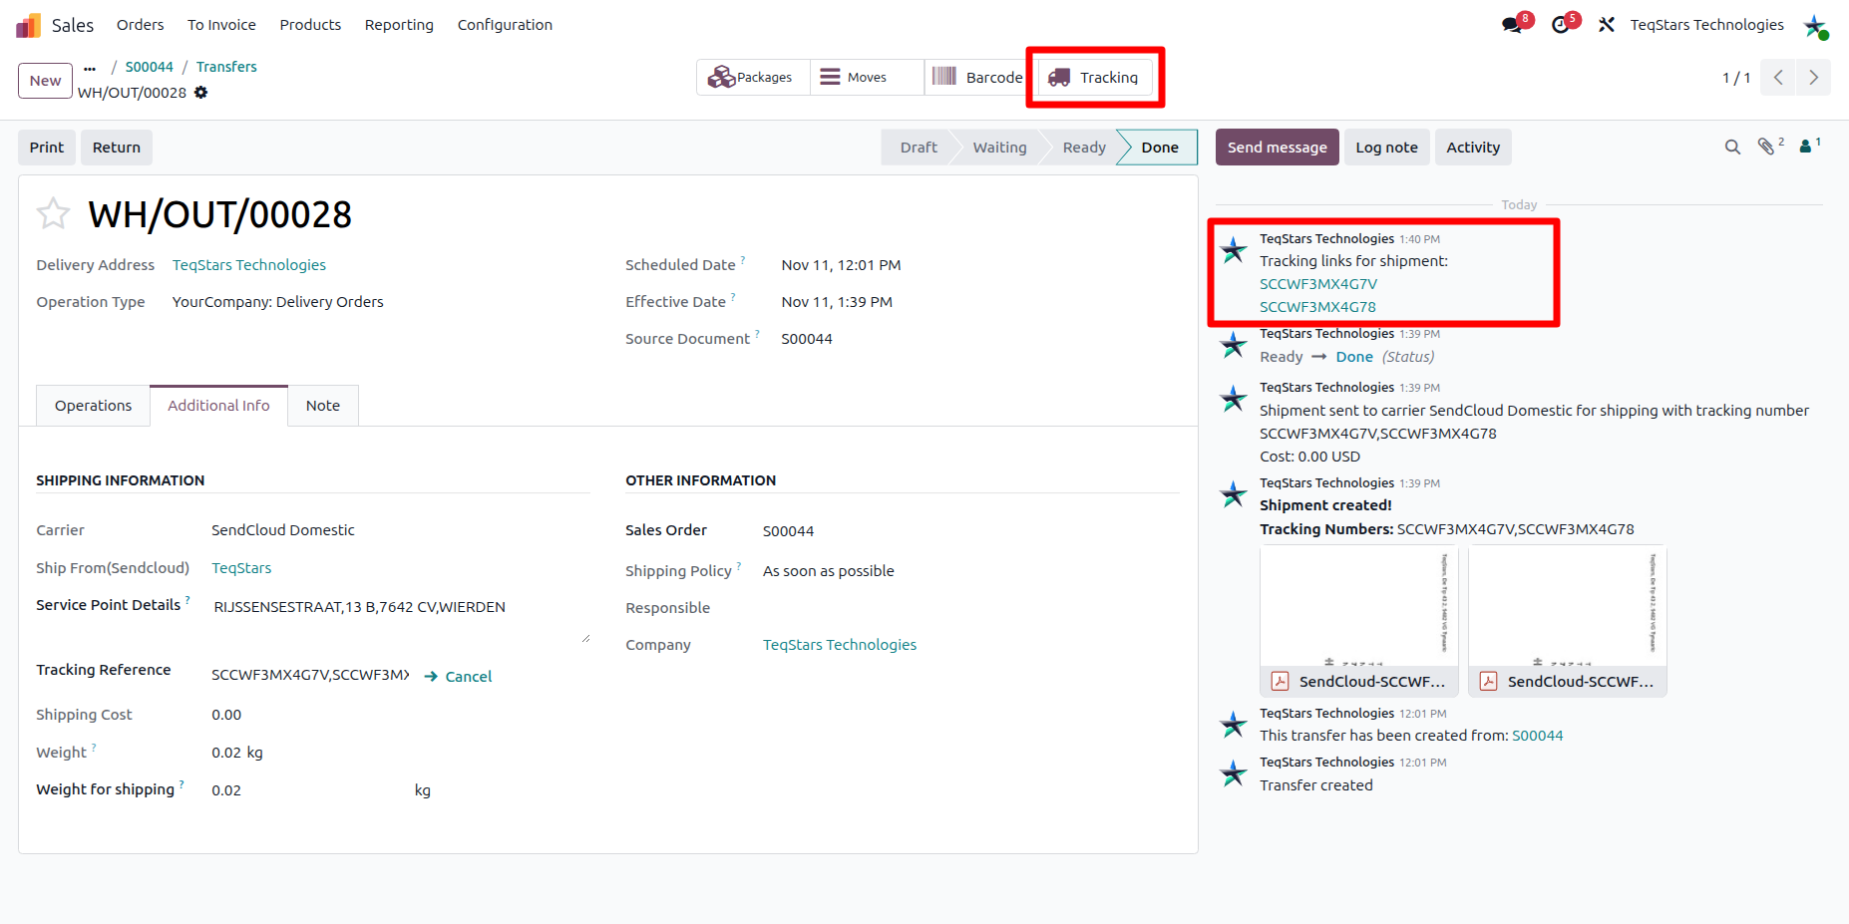Open S00044 breadcrumb link

[149, 67]
